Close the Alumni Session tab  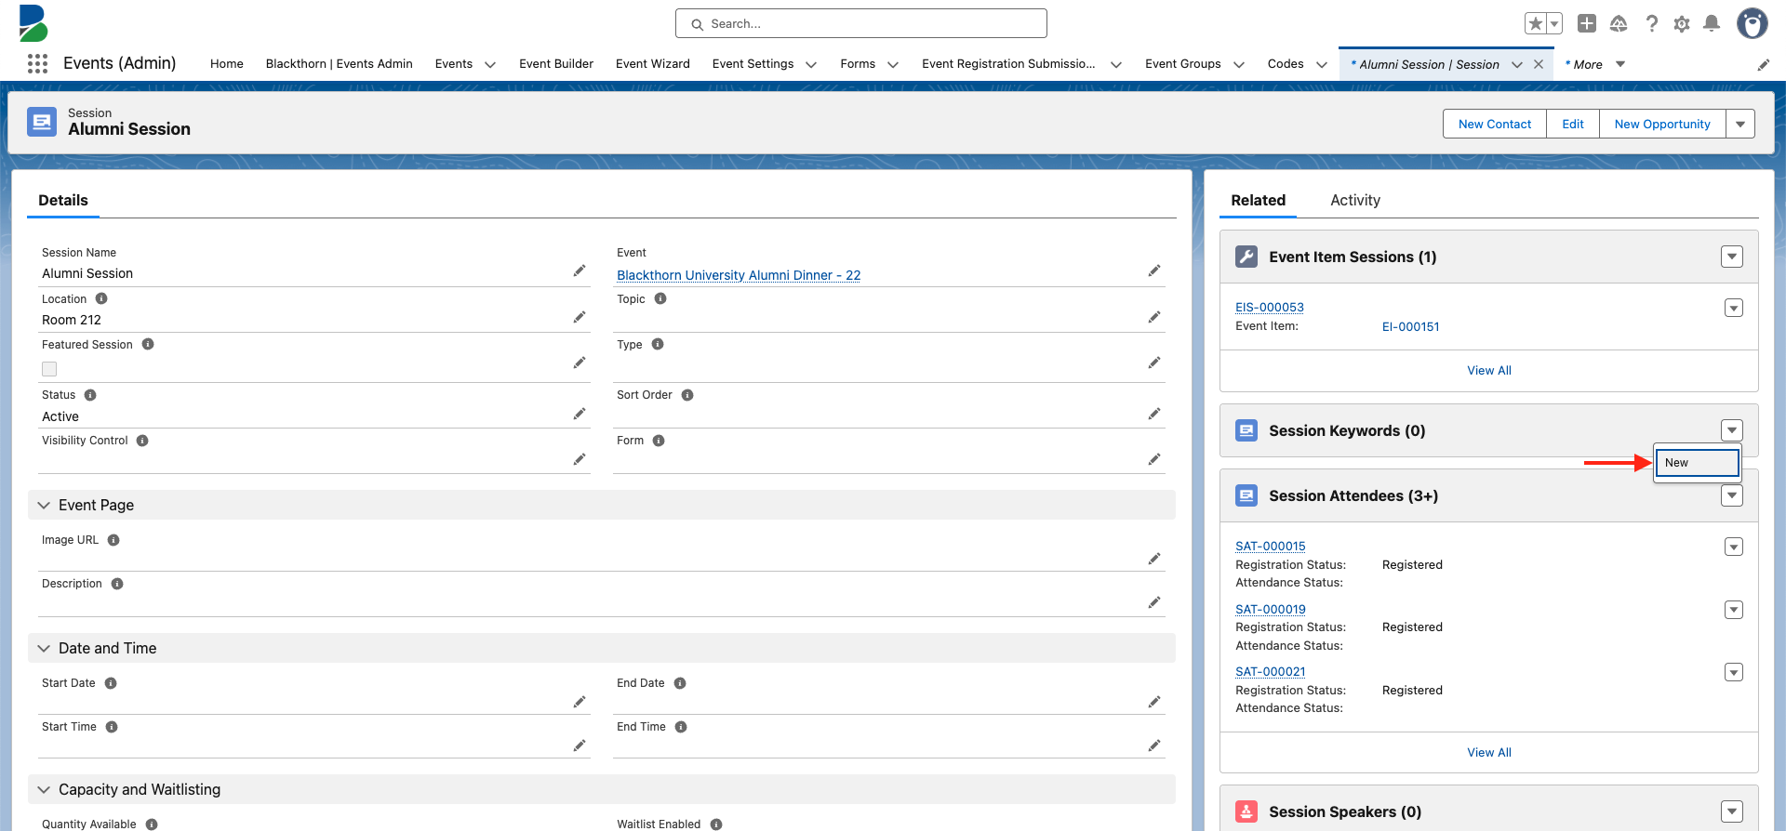1539,64
